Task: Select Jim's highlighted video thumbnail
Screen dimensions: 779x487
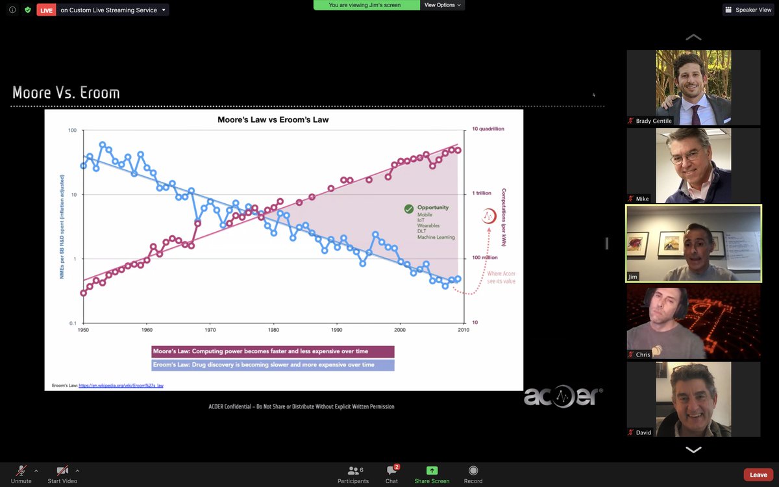Action: 693,243
